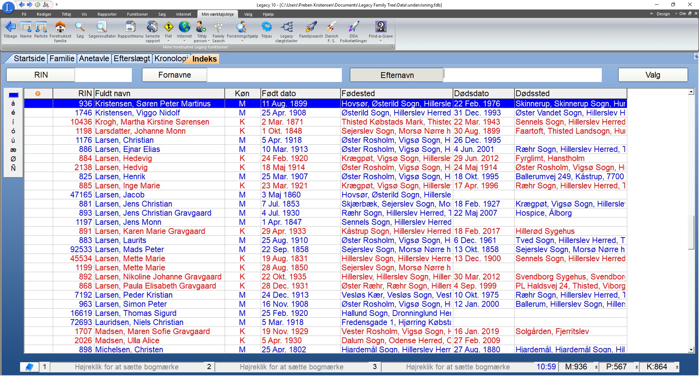Open the Rapporter menu
The image size is (699, 376).
[107, 14]
